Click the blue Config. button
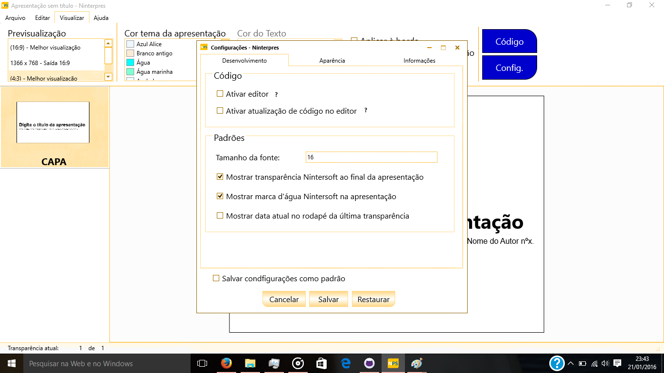 509,68
